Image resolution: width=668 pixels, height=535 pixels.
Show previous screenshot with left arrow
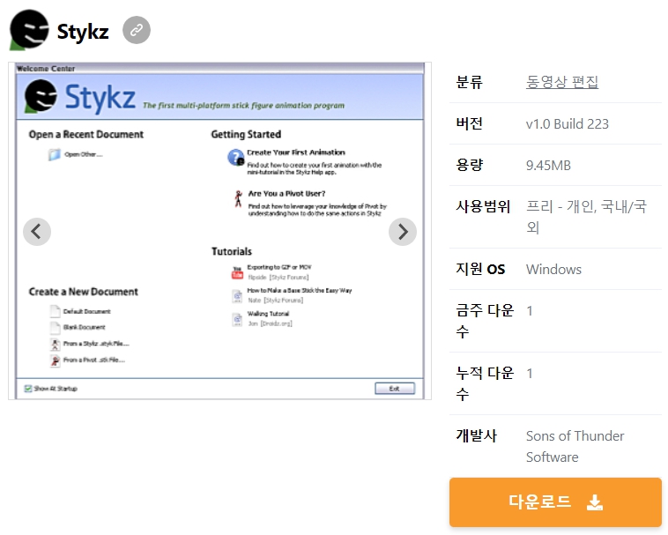click(37, 232)
